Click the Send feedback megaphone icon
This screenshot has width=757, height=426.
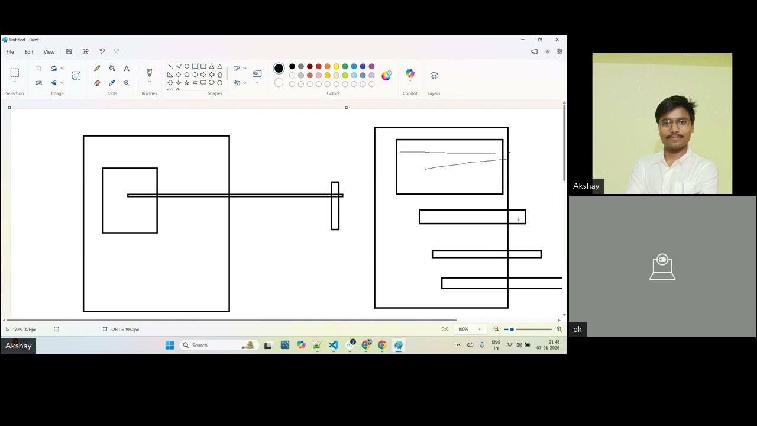[535, 52]
